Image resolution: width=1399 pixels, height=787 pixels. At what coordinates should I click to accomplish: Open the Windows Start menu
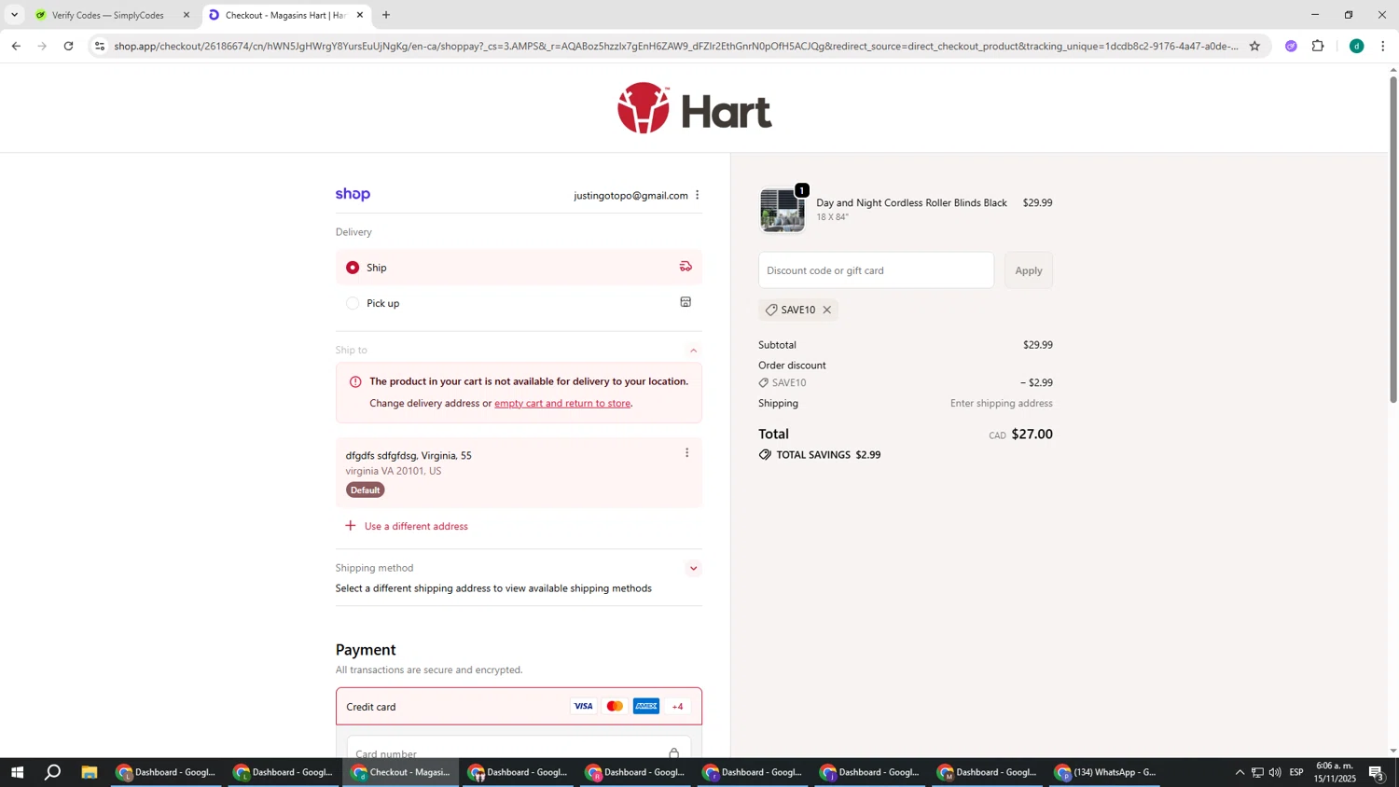click(x=17, y=772)
